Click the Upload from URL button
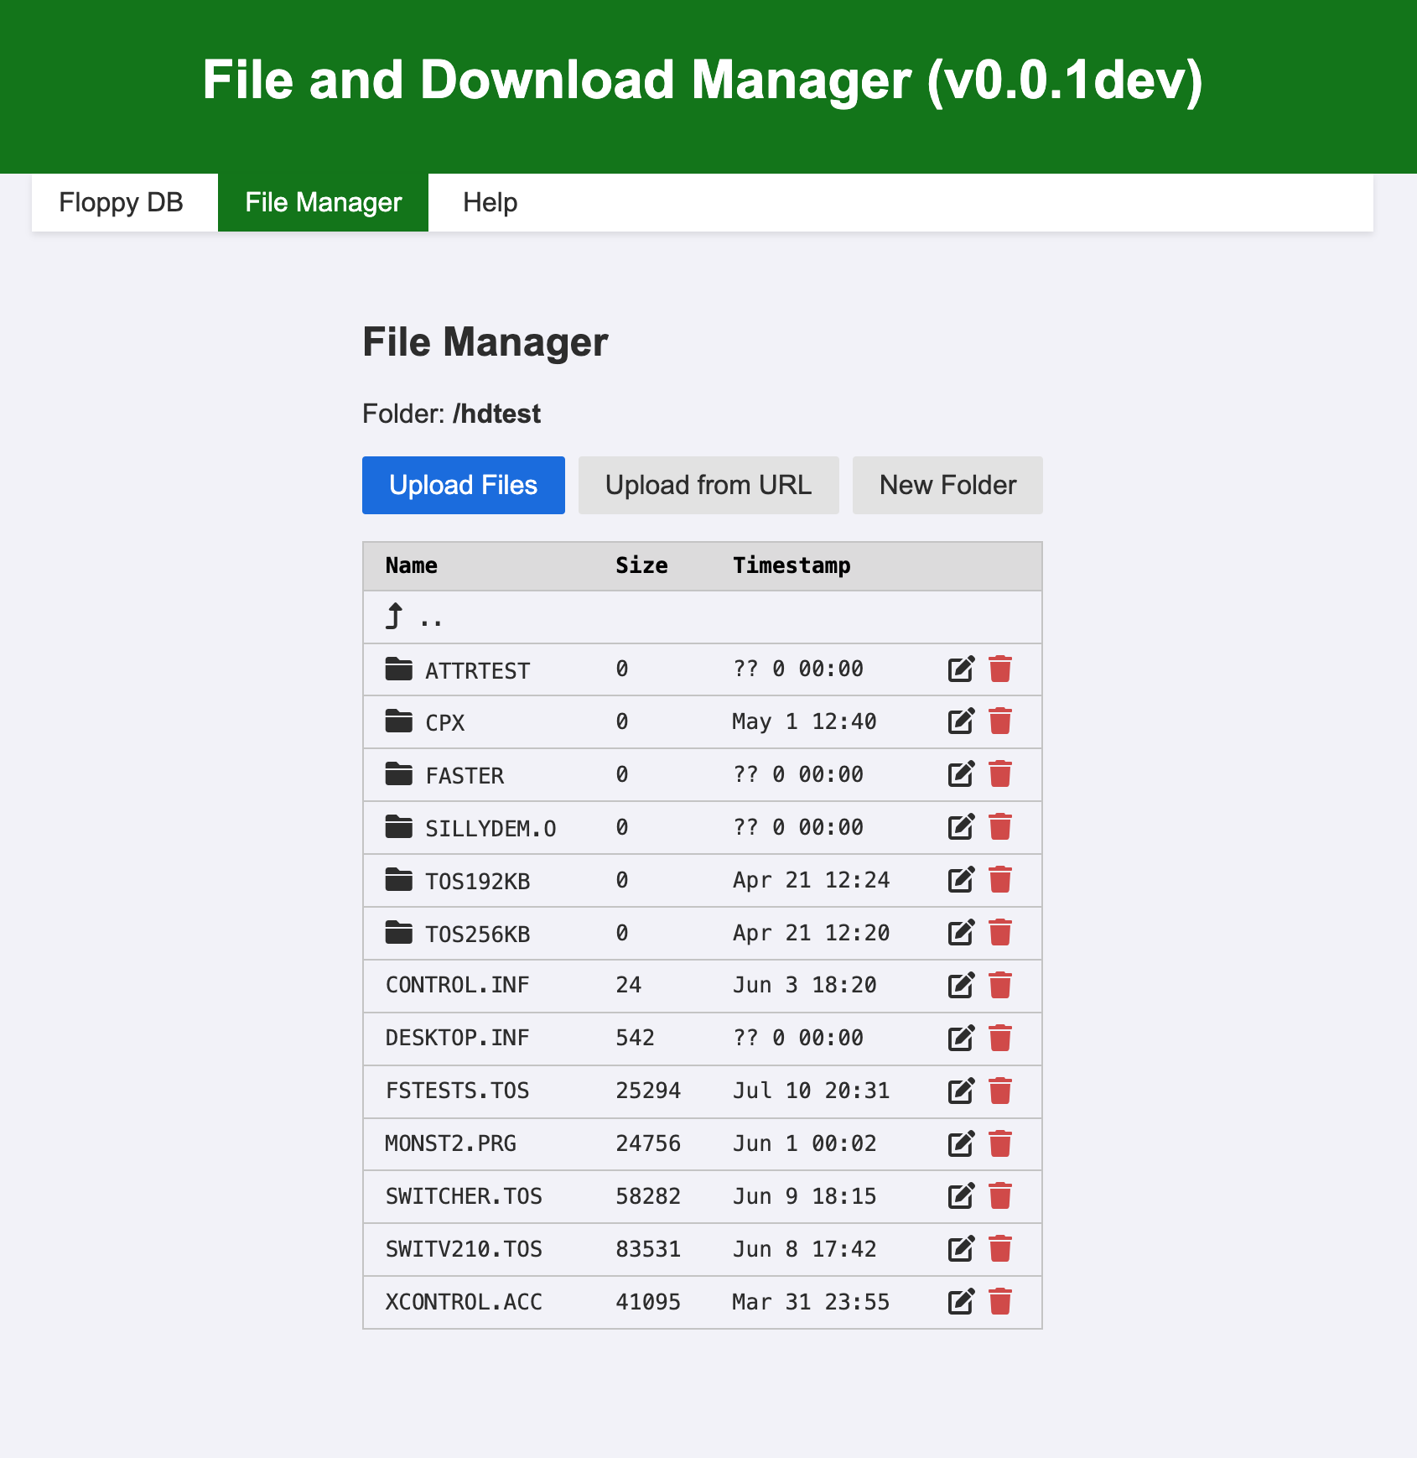 [x=708, y=485]
